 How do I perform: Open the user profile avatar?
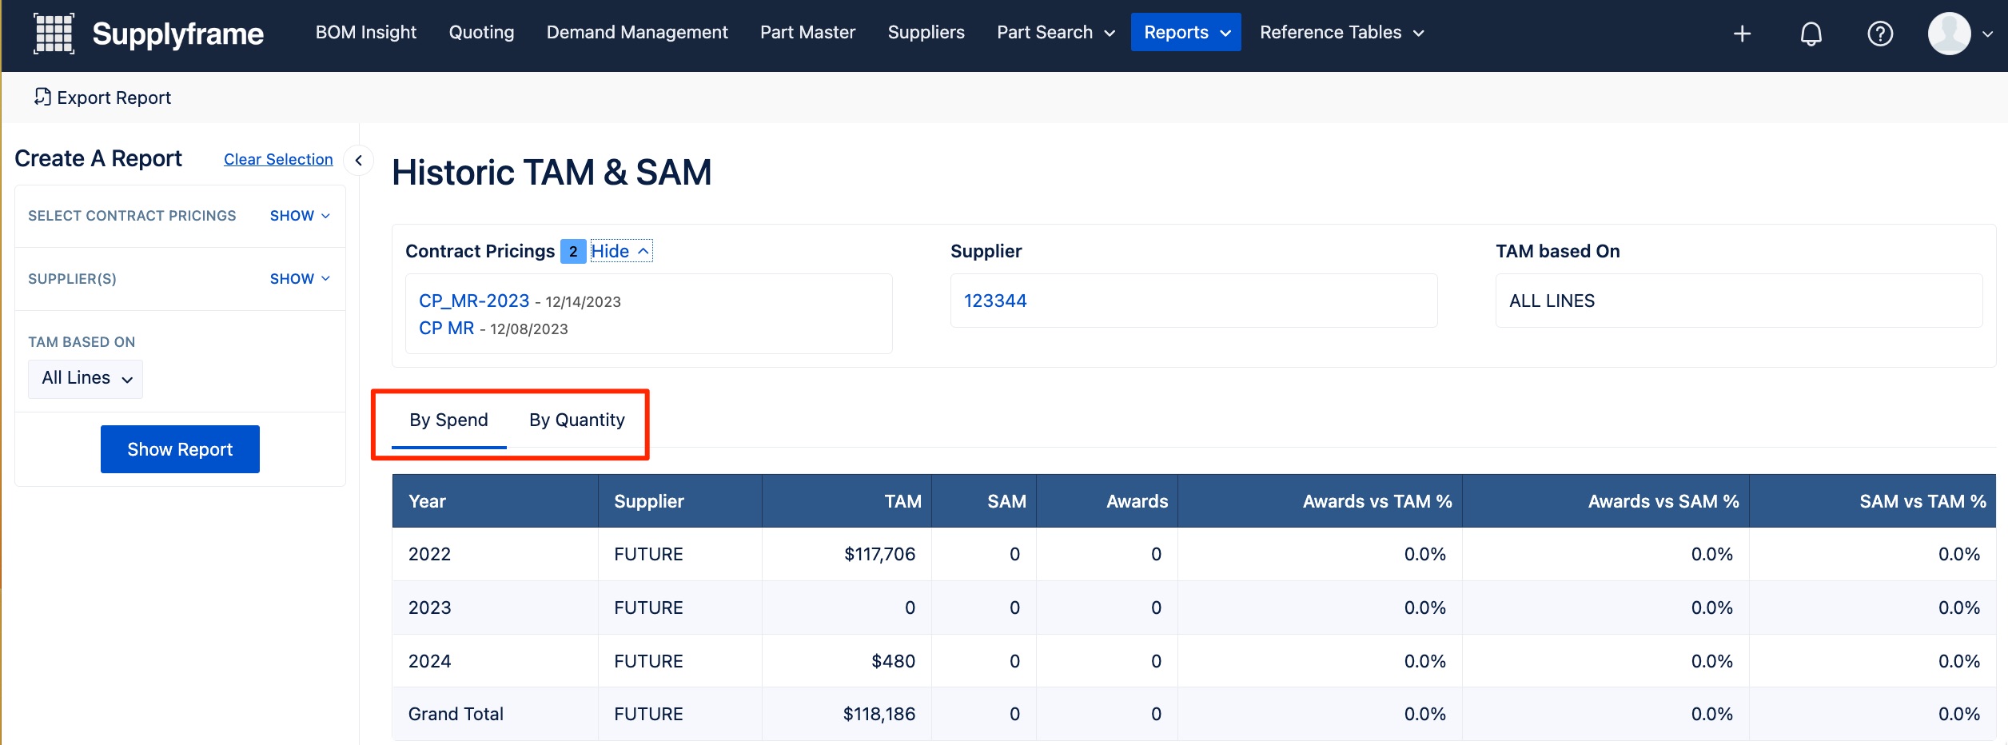(1949, 34)
